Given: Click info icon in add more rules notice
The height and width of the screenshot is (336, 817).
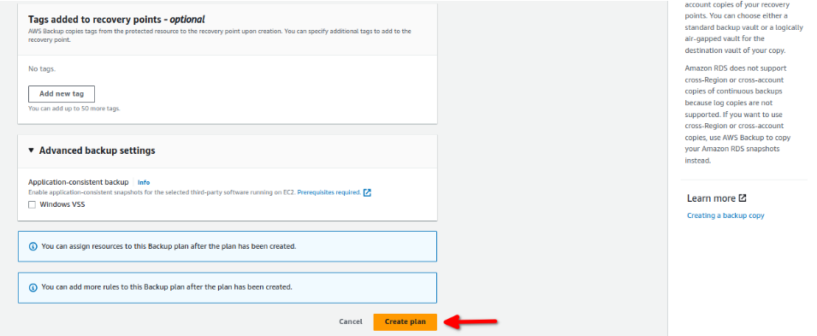Looking at the screenshot, I should pyautogui.click(x=33, y=287).
